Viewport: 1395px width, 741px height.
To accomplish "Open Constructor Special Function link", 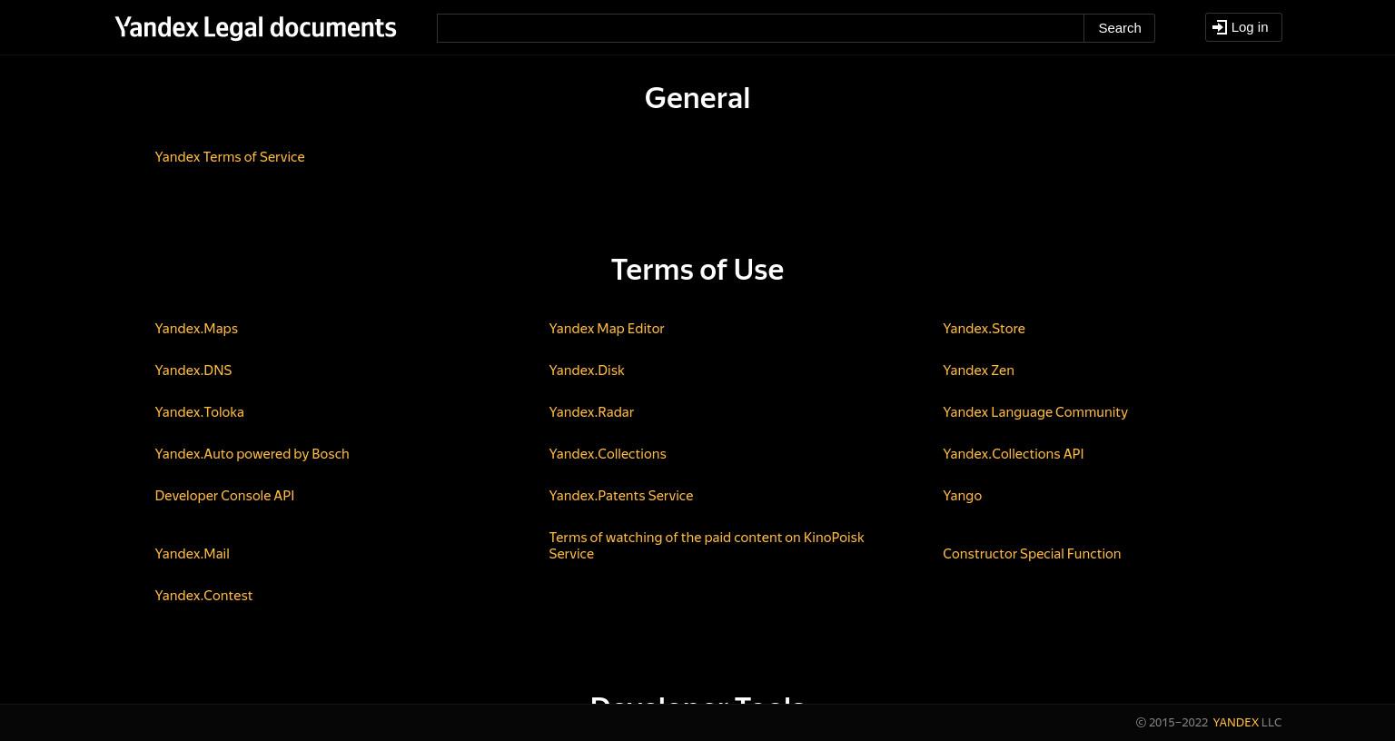I will click(1032, 554).
